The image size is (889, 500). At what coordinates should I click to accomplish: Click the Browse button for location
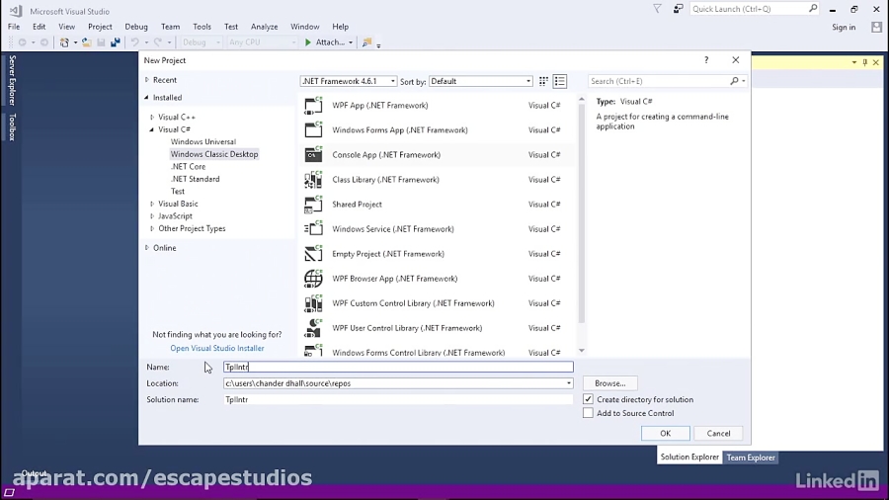[x=609, y=382]
